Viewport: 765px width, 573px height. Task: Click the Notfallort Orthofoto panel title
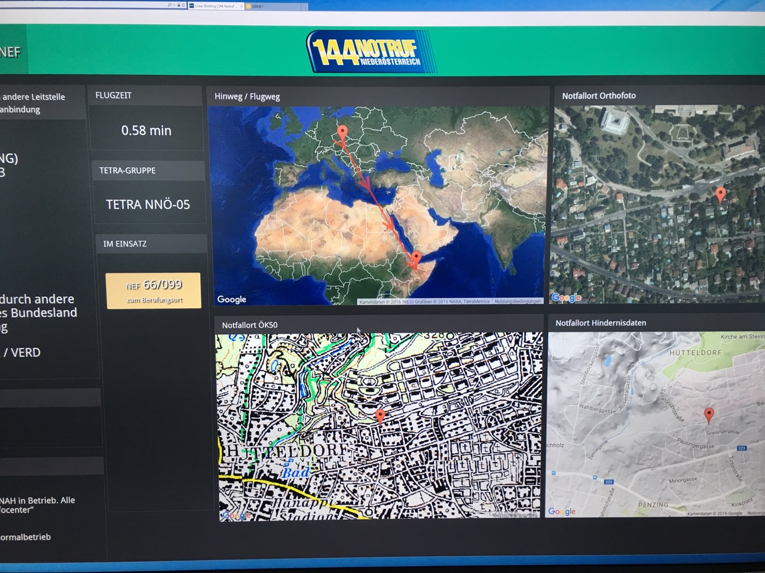tap(599, 95)
